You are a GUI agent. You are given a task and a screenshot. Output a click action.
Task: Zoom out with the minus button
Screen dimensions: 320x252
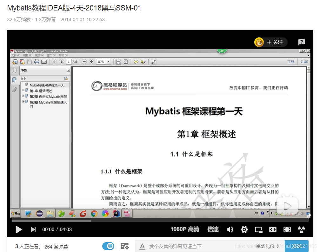click(84, 61)
